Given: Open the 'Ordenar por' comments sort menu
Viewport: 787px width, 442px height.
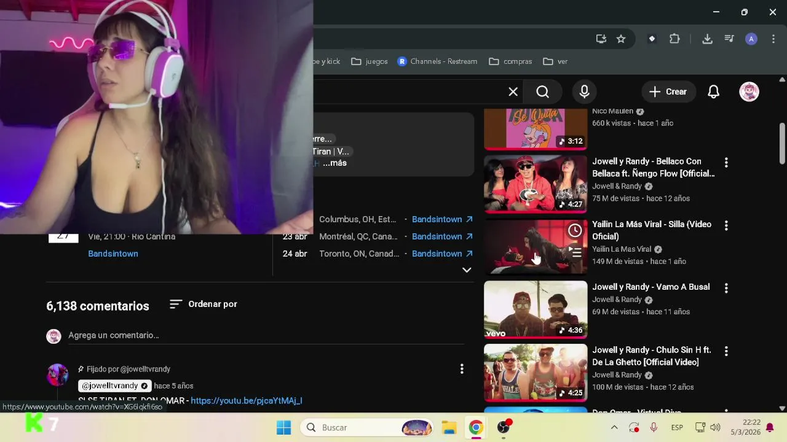Looking at the screenshot, I should [204, 304].
